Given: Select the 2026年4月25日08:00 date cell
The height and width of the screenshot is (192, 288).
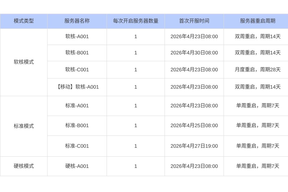Looking at the screenshot, I should [194, 126].
